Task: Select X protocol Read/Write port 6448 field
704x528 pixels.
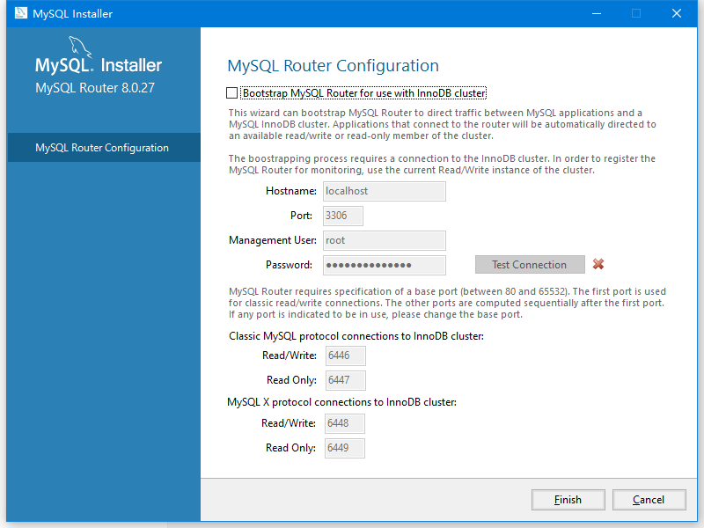Action: click(344, 423)
